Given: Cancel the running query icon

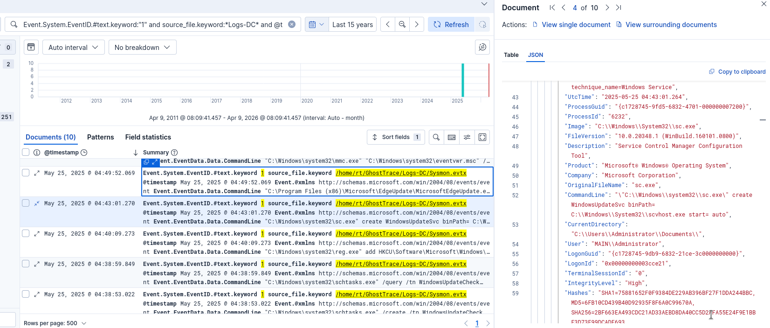Looking at the screenshot, I should coord(483,24).
